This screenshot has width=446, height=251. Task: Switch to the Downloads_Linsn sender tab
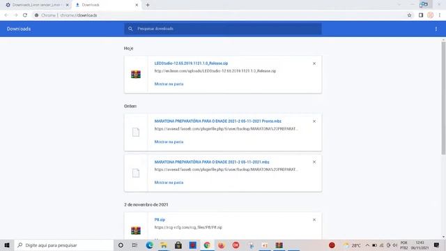tap(36, 5)
